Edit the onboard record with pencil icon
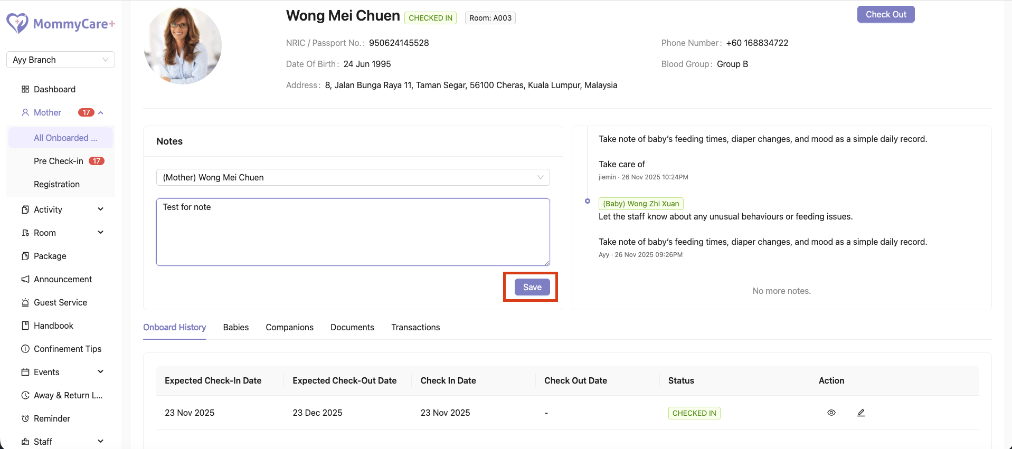The width and height of the screenshot is (1012, 449). (861, 413)
